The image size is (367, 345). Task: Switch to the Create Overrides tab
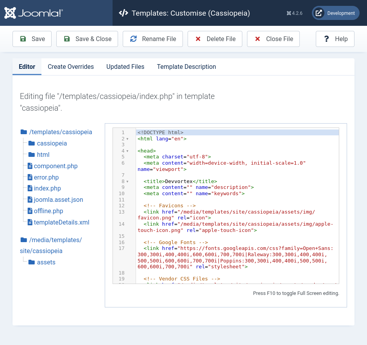pyautogui.click(x=71, y=67)
